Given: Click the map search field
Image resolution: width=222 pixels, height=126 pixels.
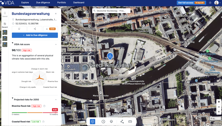Looking at the screenshot, I should pyautogui.click(x=111, y=11).
